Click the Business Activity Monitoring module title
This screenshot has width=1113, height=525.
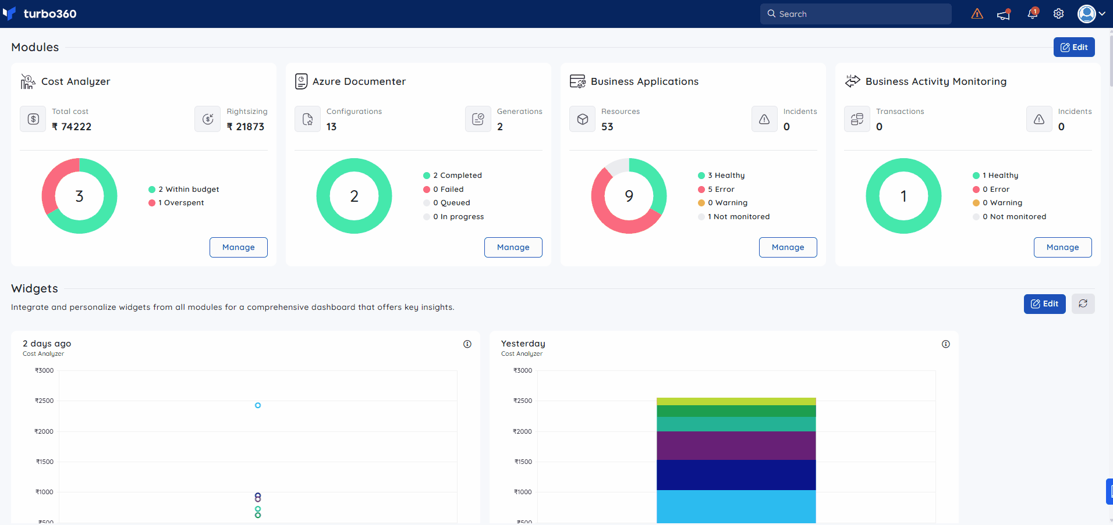(936, 81)
